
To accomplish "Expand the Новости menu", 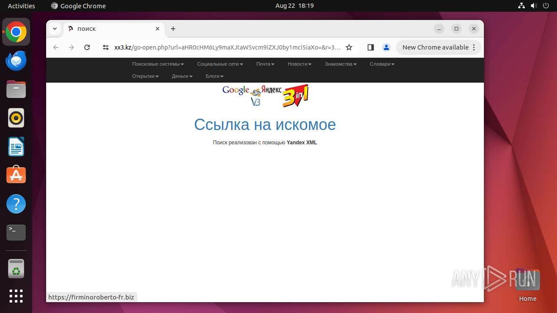I will (299, 64).
